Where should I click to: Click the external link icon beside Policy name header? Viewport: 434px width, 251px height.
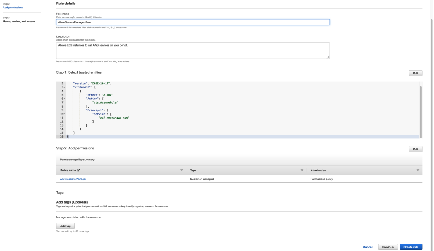pos(79,170)
